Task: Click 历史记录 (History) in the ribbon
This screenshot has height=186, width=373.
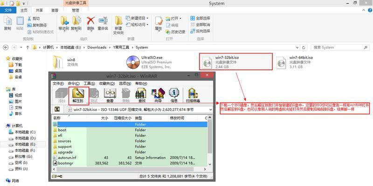Action: click(176, 32)
